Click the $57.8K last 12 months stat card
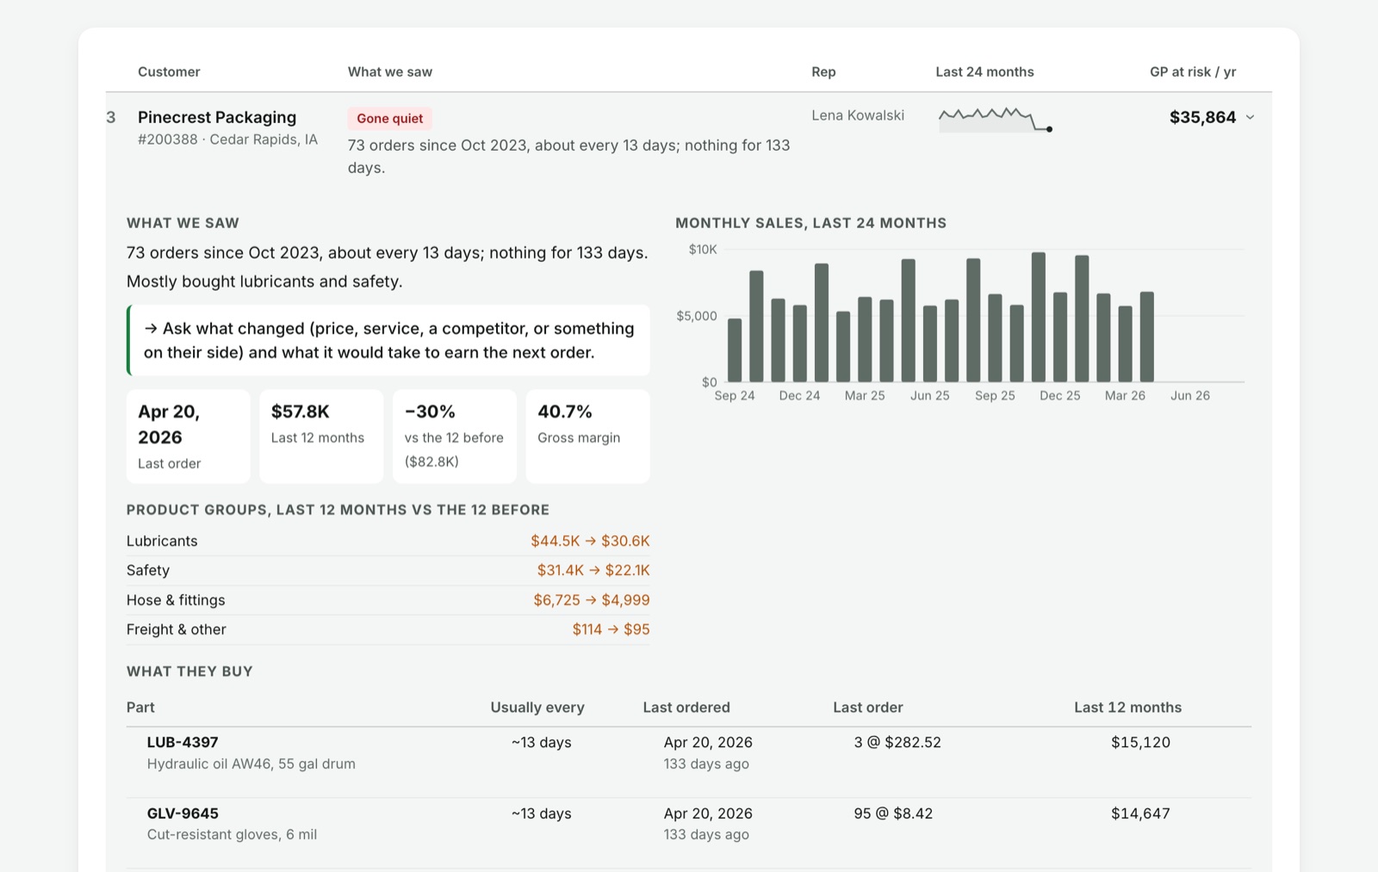 click(321, 436)
